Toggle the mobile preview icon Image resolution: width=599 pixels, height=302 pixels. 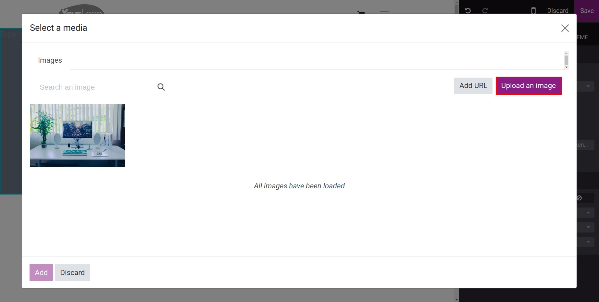[x=533, y=11]
